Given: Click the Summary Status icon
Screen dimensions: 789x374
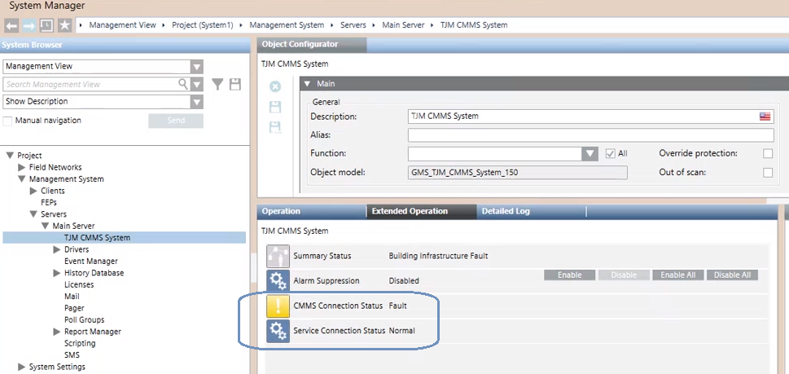Looking at the screenshot, I should click(278, 256).
